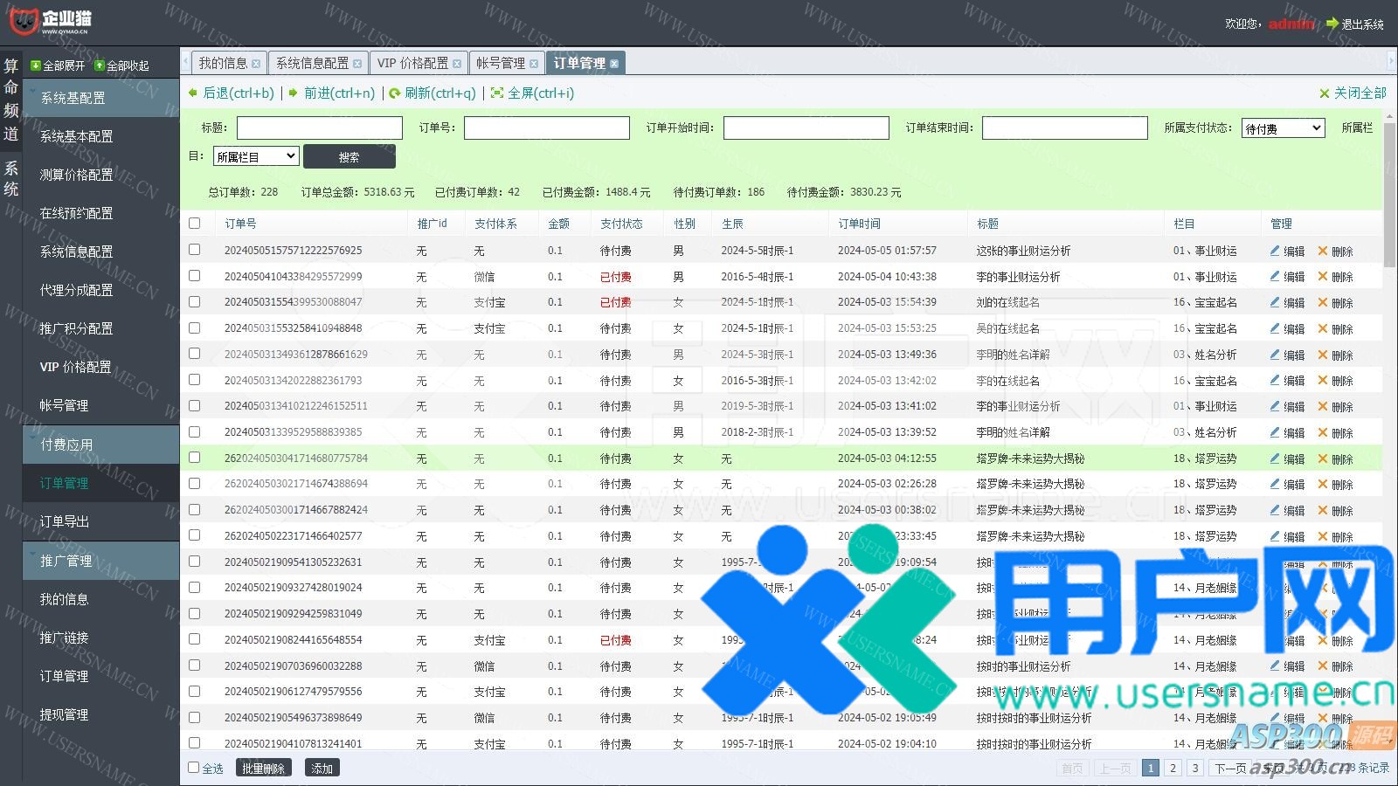Viewport: 1398px width, 786px height.
Task: Check the box for order 20240505157571222576925
Action: (x=195, y=250)
